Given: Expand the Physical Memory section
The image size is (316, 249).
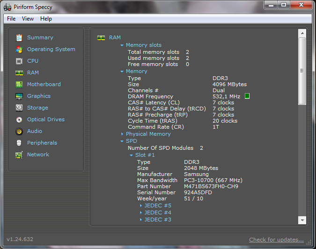Looking at the screenshot, I should point(122,134).
